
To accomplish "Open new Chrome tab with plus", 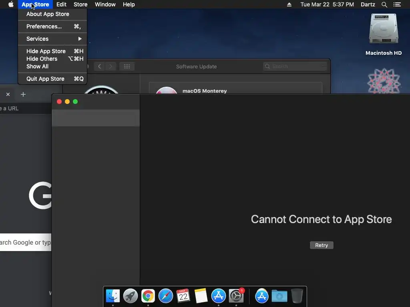I will [23, 94].
